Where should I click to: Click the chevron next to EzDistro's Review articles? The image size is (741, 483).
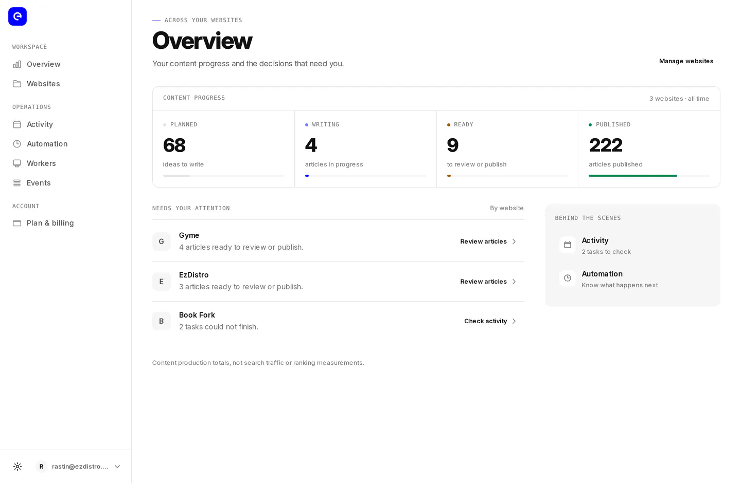click(514, 282)
